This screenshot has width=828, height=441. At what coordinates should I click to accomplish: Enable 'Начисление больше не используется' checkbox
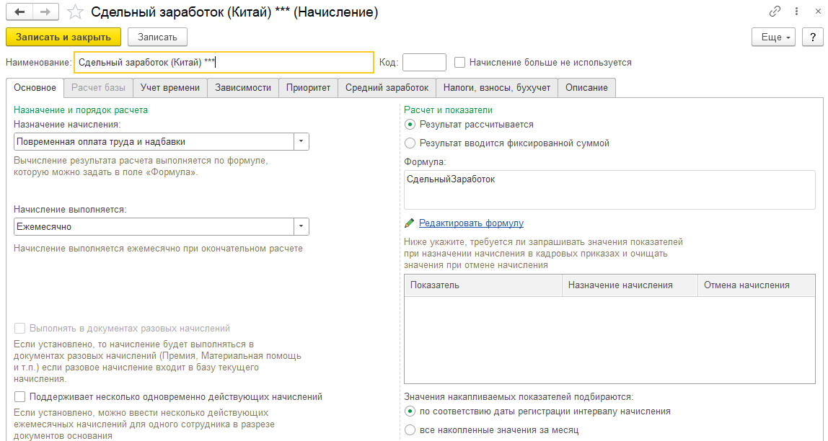[x=460, y=63]
